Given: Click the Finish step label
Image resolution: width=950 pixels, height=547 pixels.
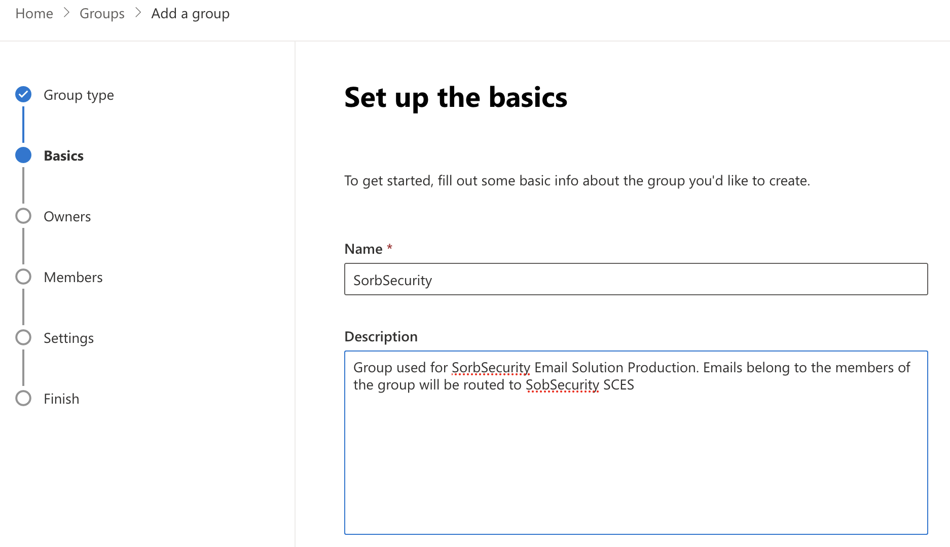Looking at the screenshot, I should tap(61, 398).
